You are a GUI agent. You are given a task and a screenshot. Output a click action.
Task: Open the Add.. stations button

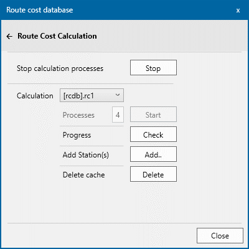point(153,154)
